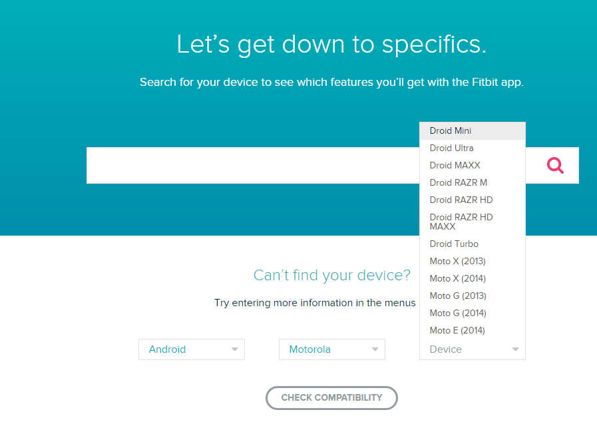Select Droid Mini from the device list
The height and width of the screenshot is (428, 597).
(473, 130)
